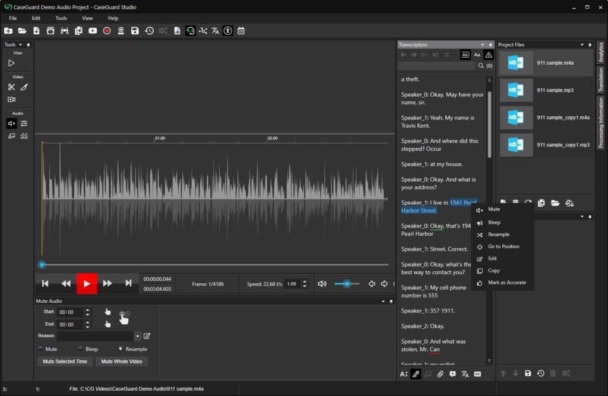608x396 pixels.
Task: Expand the Tools panel dropdown arrow
Action: click(x=21, y=45)
